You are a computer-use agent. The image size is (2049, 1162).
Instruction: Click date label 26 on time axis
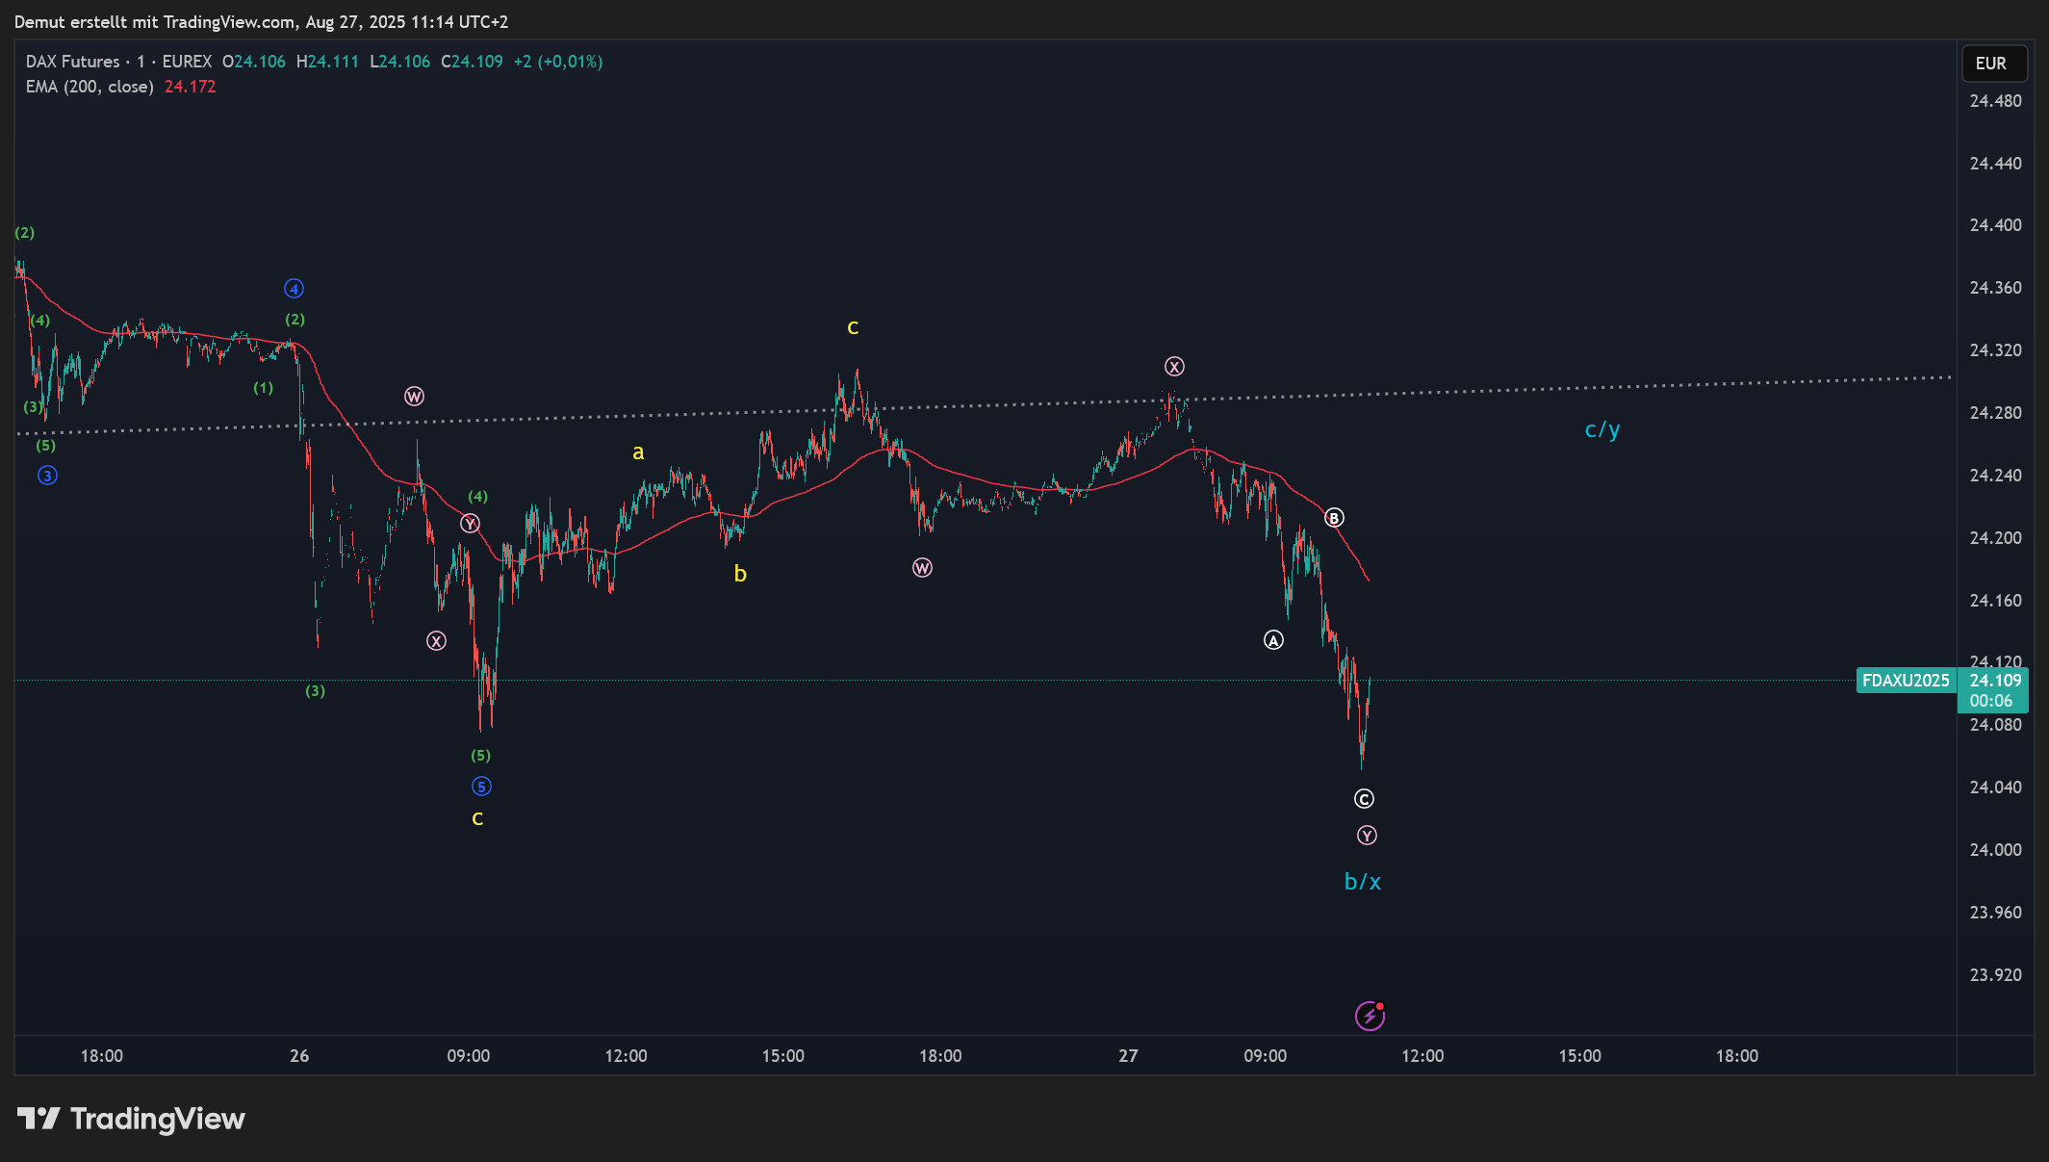[299, 1056]
